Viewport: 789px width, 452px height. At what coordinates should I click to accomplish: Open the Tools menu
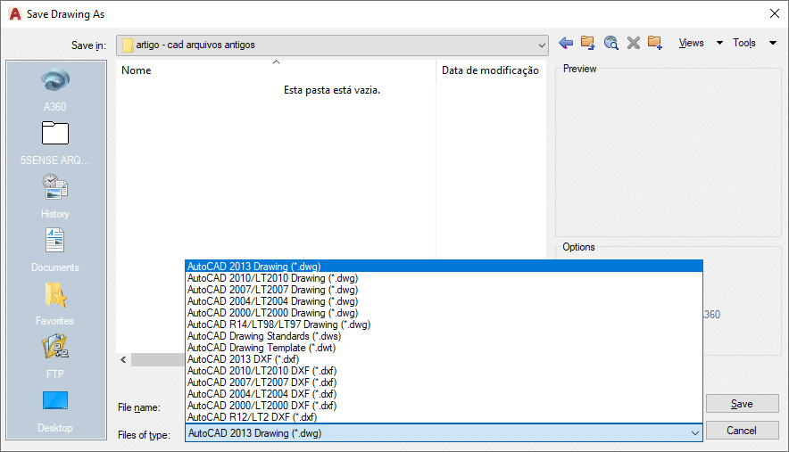(x=744, y=44)
